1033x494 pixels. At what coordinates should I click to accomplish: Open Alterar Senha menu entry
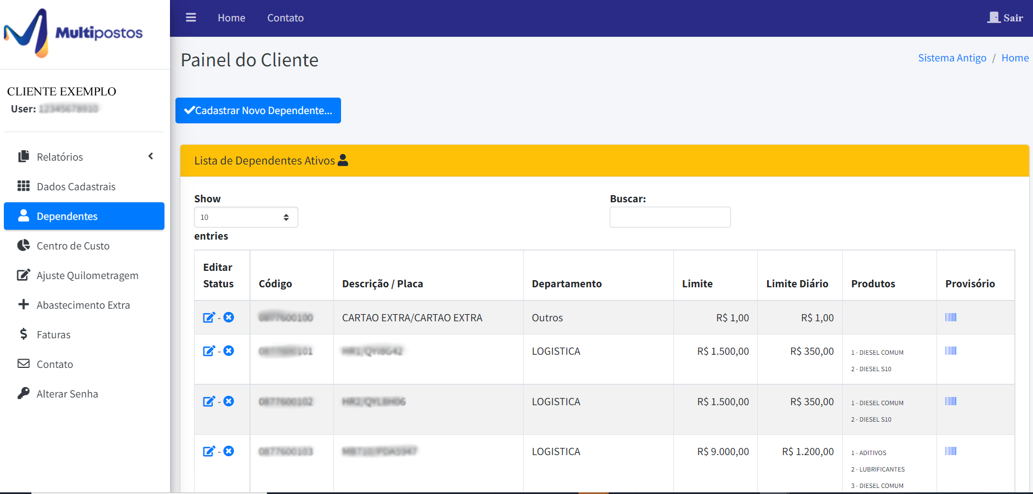[x=84, y=394]
